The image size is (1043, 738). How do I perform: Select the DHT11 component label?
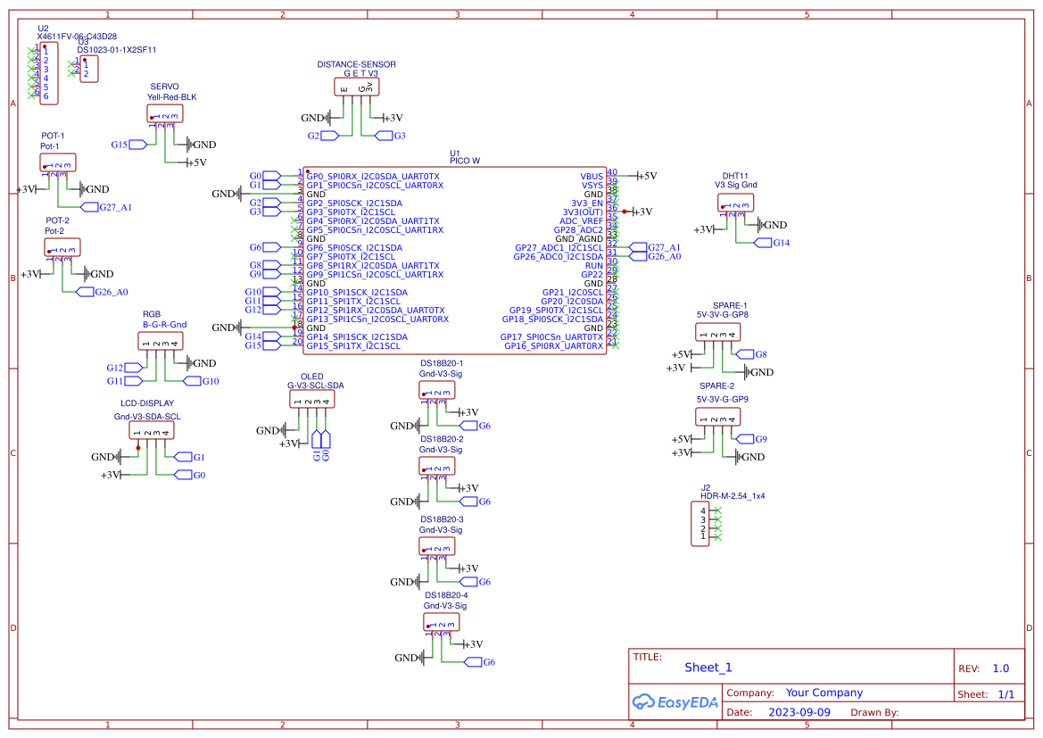pyautogui.click(x=735, y=177)
